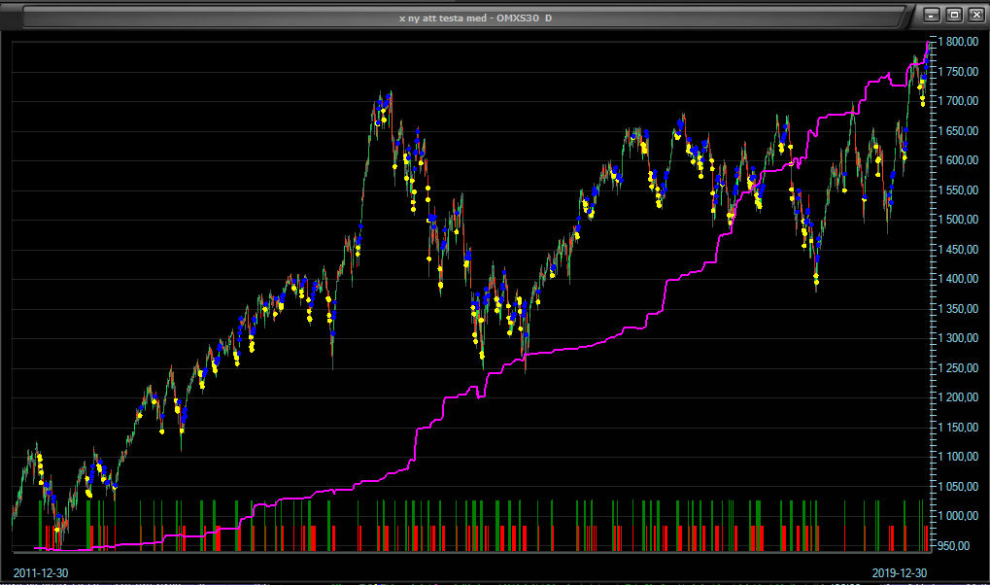
Task: Click the 1 550,00 price axis label
Action: point(957,190)
